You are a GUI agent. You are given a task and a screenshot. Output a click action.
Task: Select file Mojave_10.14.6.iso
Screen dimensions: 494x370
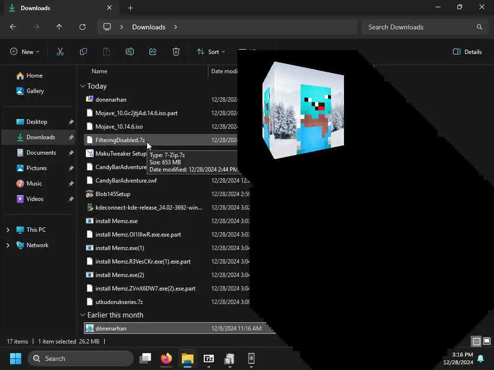click(x=119, y=127)
